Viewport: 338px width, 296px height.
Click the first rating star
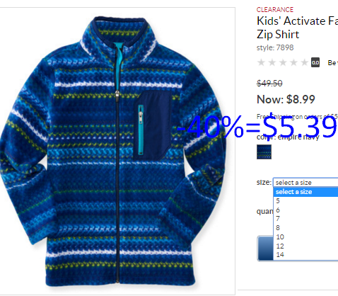[261, 62]
